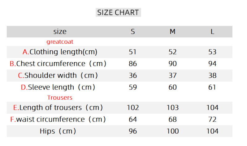The image size is (247, 146).
Task: Click waist circumference value 68 for size M
Action: 172,119
